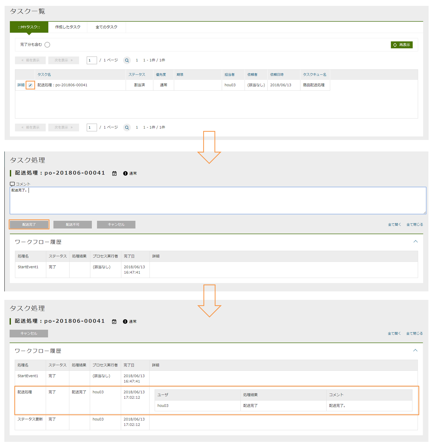The width and height of the screenshot is (431, 448).
Task: Click 2018/06/13 17:02:12 in the 配送処理 row
Action: tap(134, 395)
